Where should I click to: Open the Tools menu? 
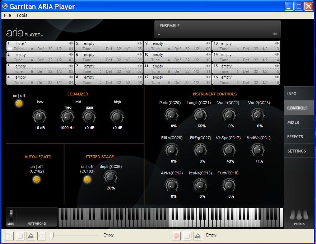22,15
